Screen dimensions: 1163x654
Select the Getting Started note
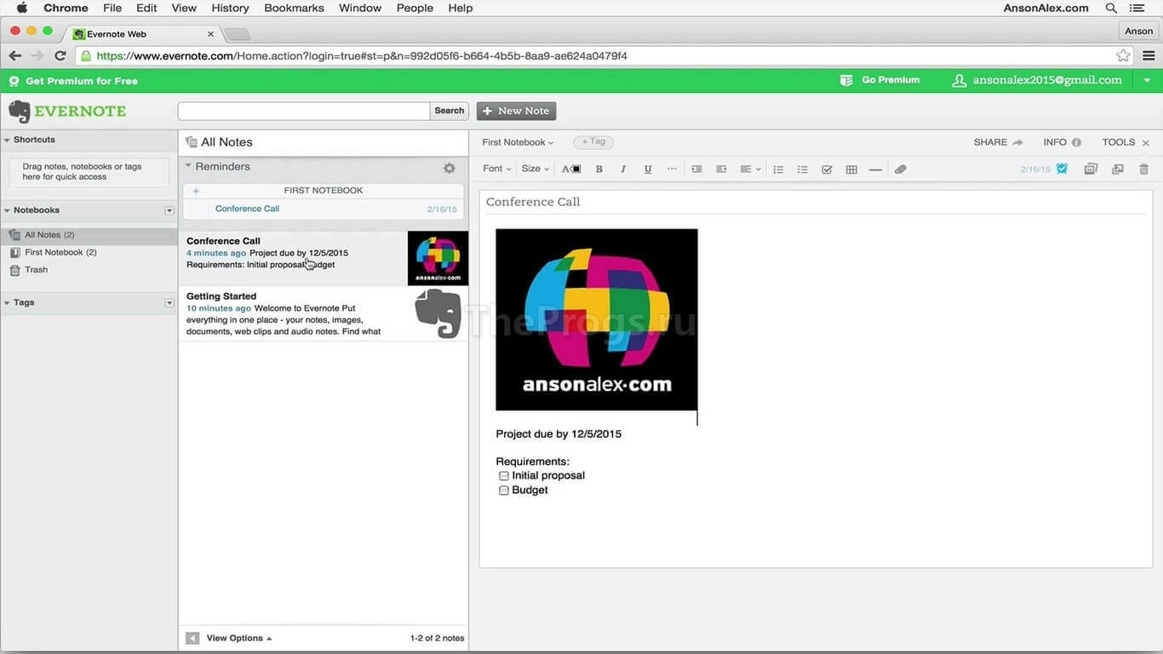pos(324,313)
